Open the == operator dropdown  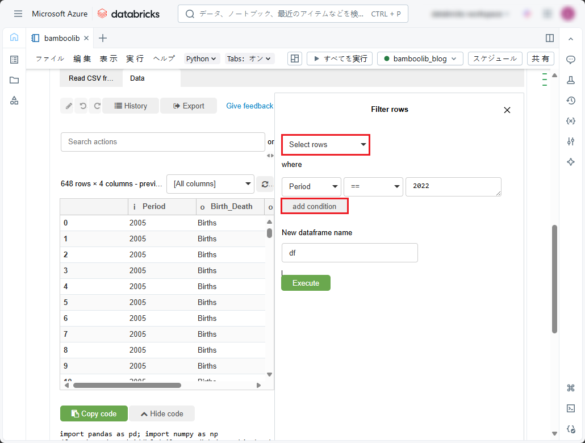coord(373,187)
